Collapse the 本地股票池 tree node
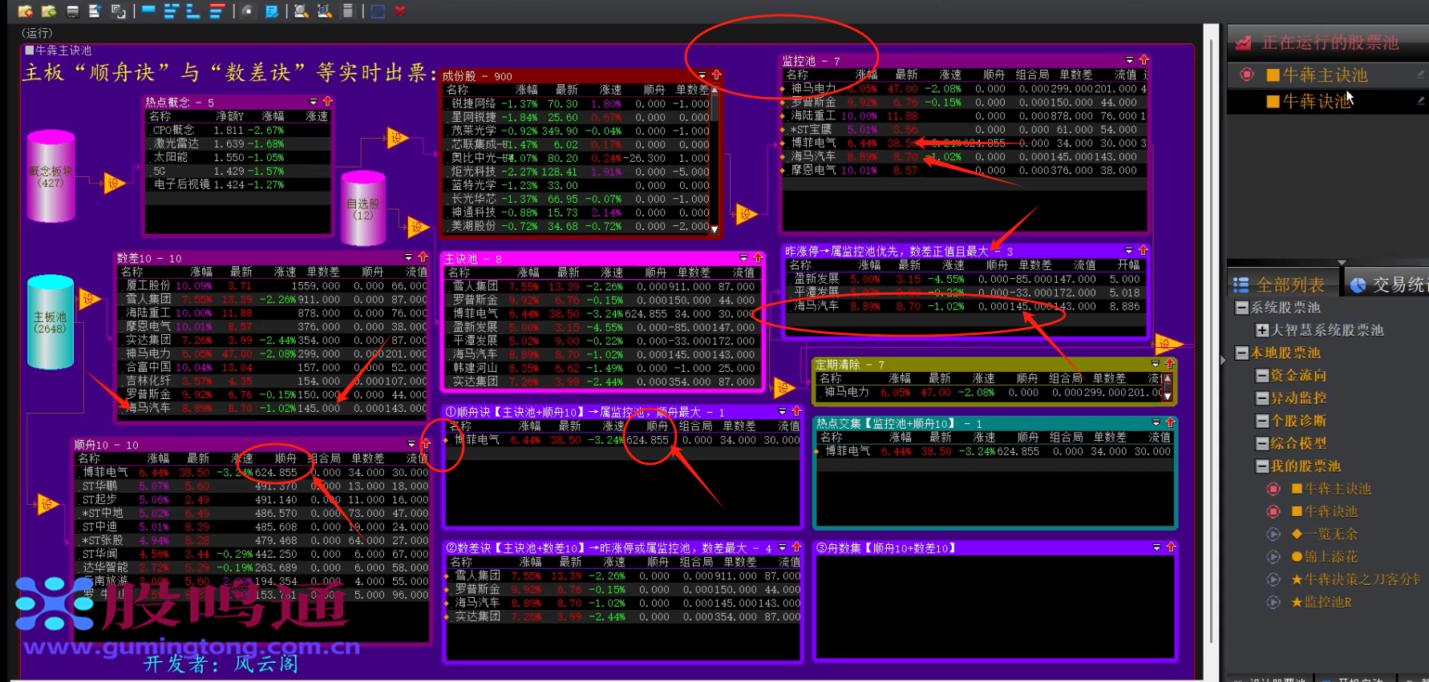 [x=1242, y=353]
